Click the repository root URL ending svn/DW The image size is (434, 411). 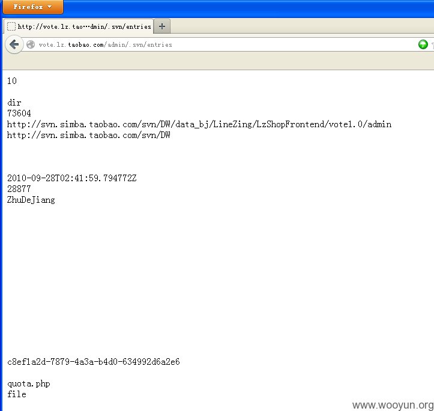coord(89,135)
